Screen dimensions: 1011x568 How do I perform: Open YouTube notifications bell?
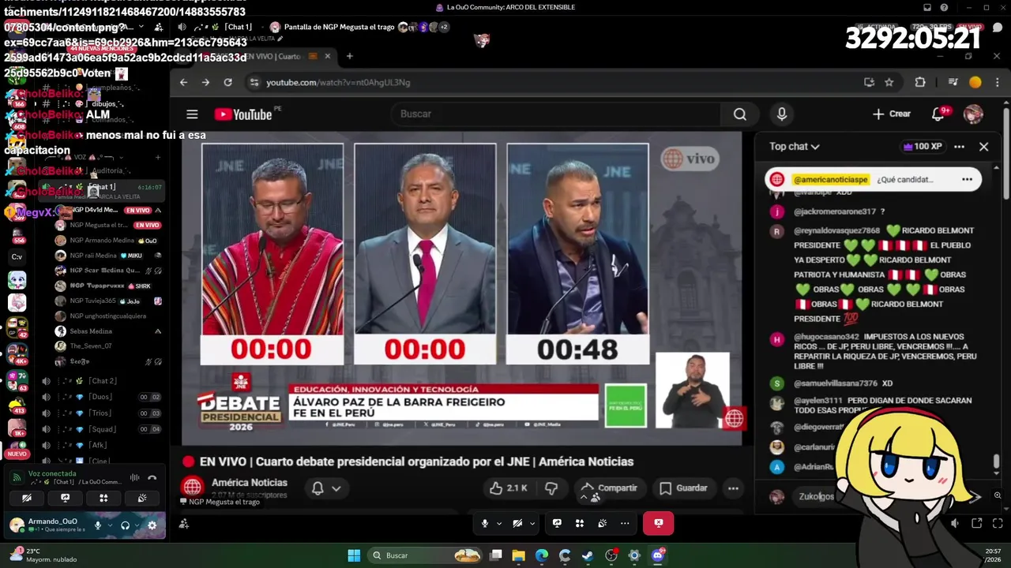point(938,114)
